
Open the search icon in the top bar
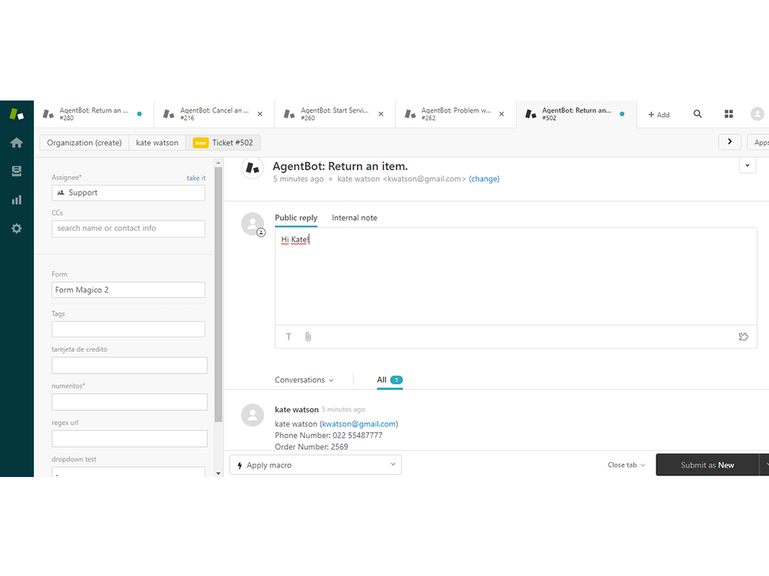point(698,114)
